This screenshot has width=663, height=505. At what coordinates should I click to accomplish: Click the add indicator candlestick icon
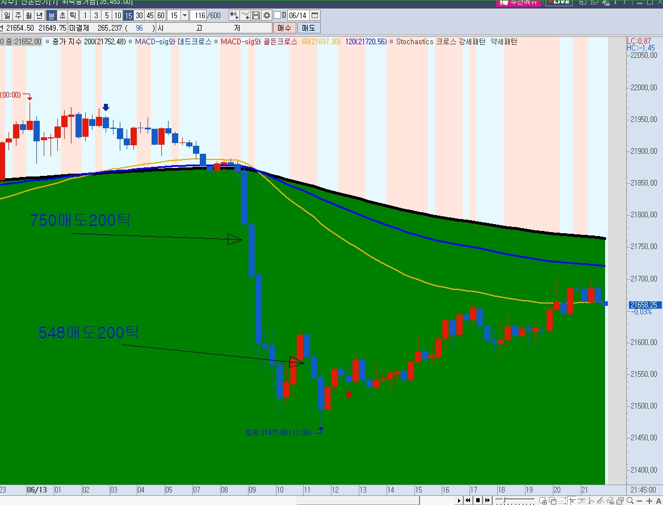point(234,16)
